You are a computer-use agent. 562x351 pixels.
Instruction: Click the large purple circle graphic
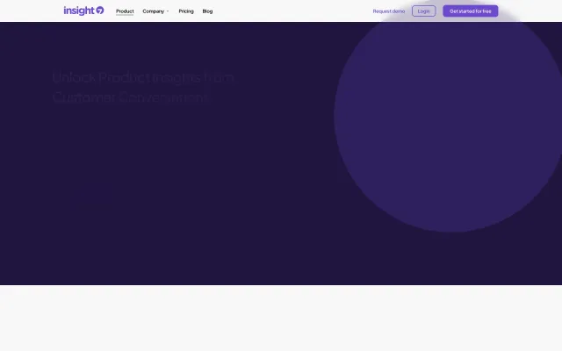tap(448, 123)
